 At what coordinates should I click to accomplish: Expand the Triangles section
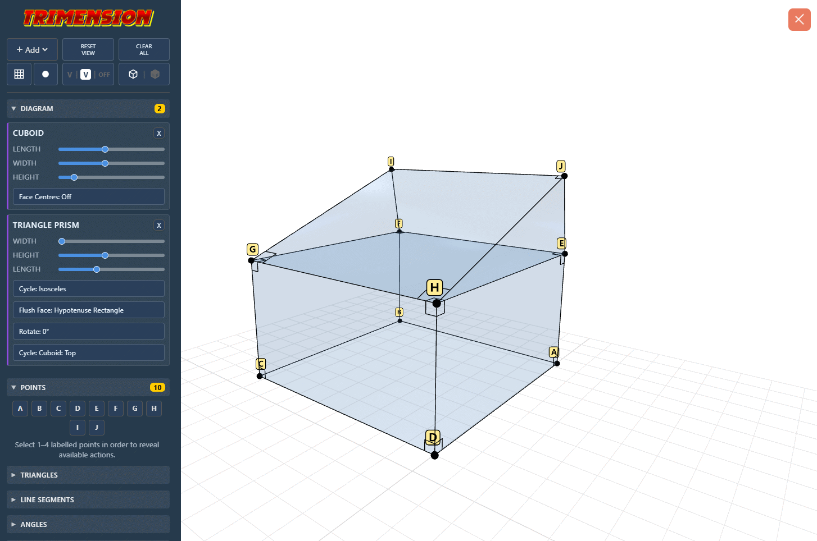88,475
